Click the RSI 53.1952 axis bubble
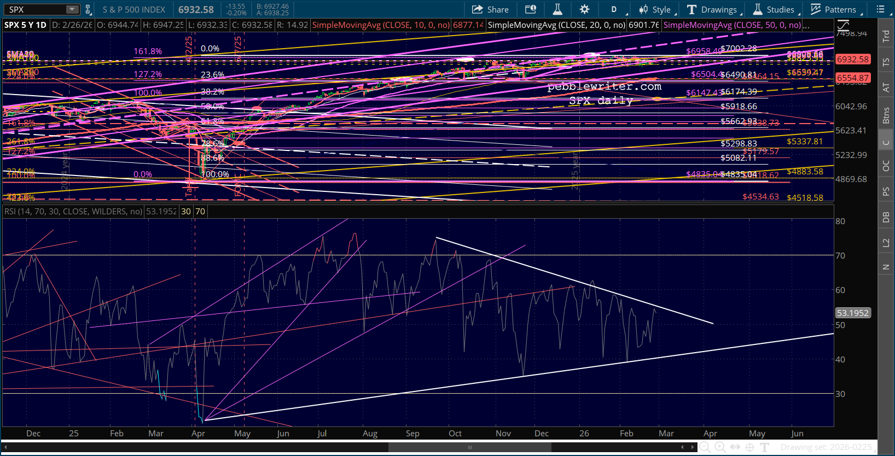The height and width of the screenshot is (456, 895). tap(853, 313)
